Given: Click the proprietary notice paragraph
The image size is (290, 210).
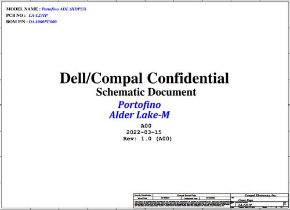Looking at the screenshot, I should click(182, 204).
